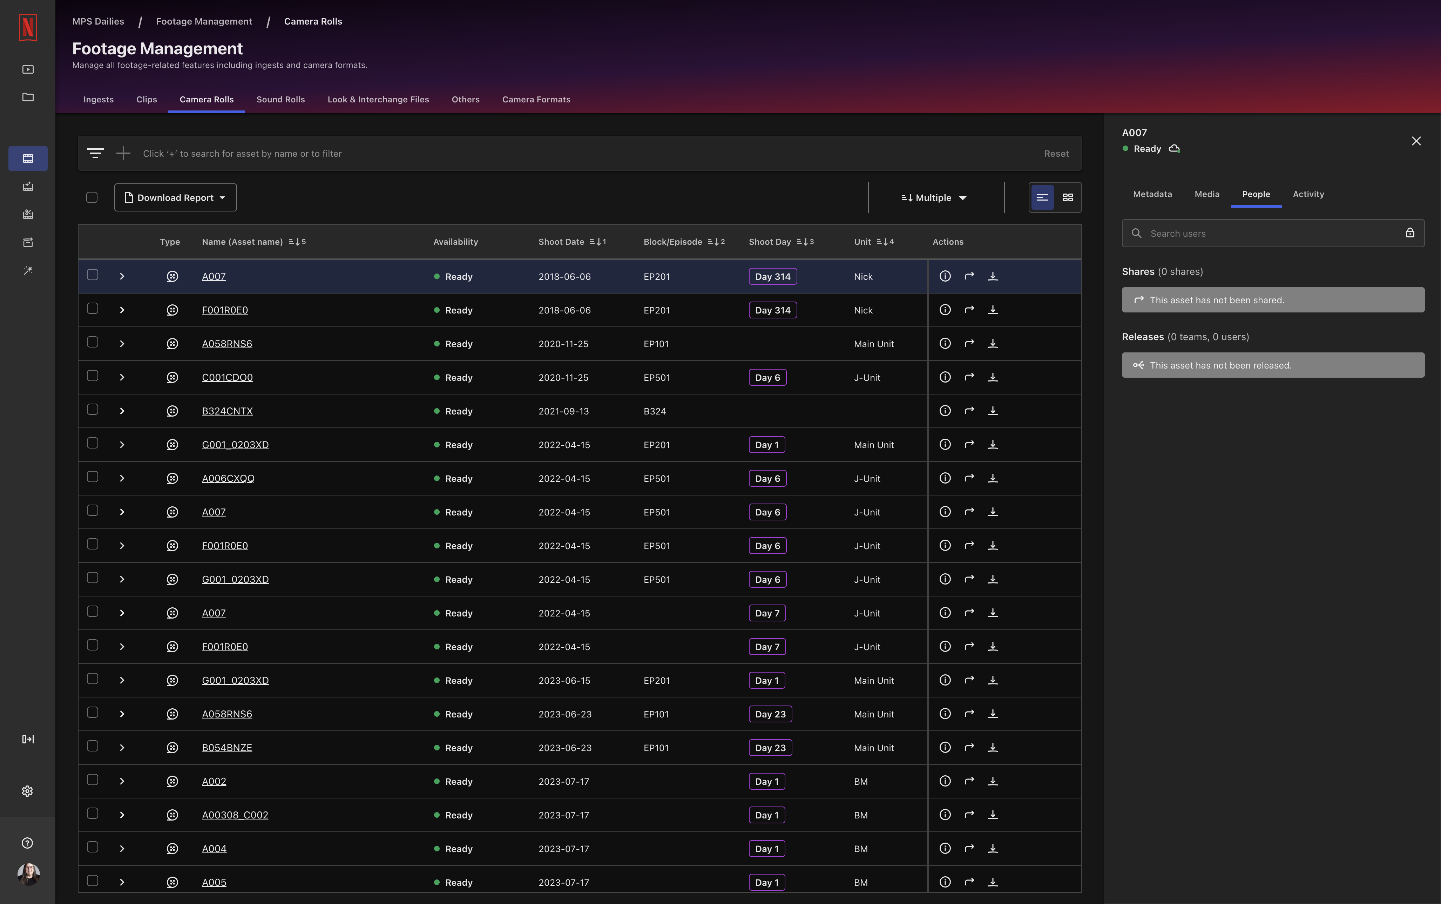Download the F001R0E0 asset

(993, 310)
